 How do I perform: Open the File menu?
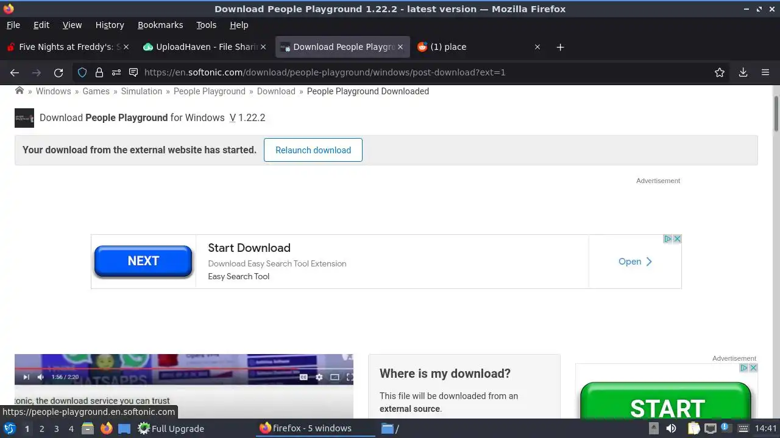13,25
